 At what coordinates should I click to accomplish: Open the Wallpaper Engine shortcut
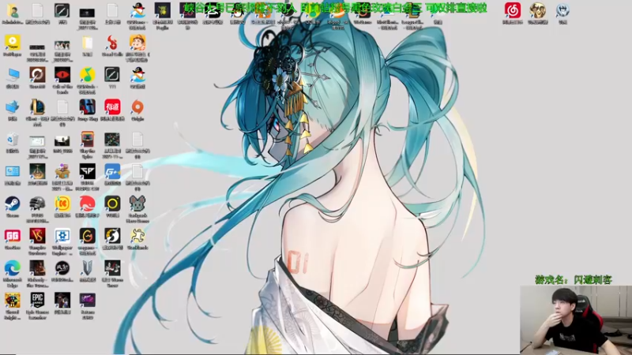coord(62,236)
